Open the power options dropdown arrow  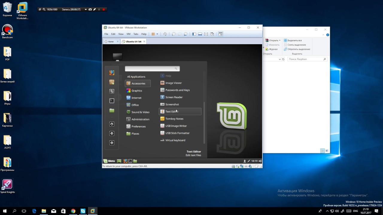click(157, 34)
